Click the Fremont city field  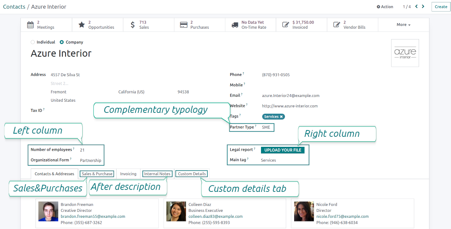point(58,92)
